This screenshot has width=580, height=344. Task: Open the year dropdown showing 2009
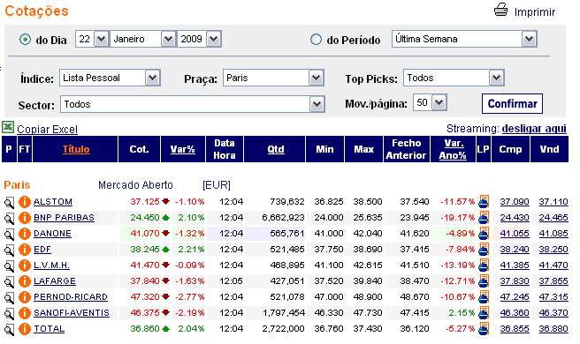click(x=199, y=39)
